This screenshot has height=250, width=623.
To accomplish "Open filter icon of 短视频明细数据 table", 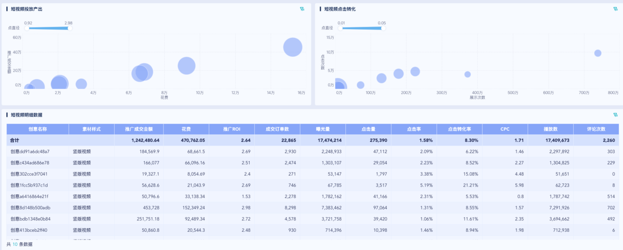I will (615, 115).
